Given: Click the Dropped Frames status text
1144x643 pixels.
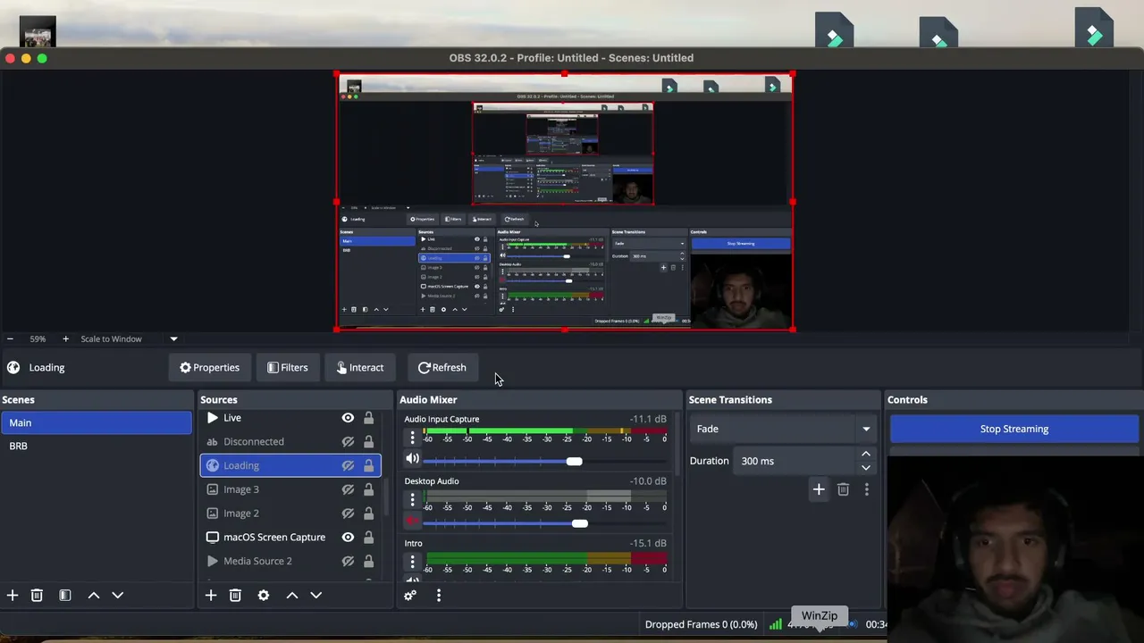Looking at the screenshot, I should (701, 624).
